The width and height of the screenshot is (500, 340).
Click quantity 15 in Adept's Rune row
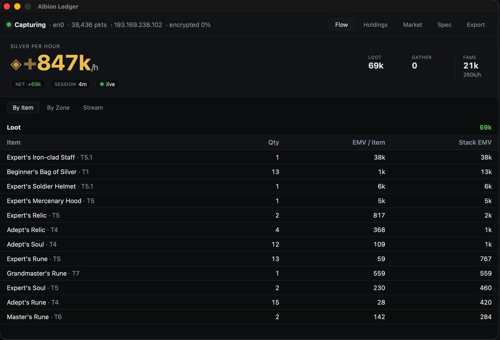[275, 302]
